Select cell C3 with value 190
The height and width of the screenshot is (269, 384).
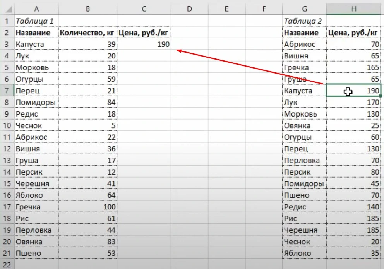(x=144, y=44)
